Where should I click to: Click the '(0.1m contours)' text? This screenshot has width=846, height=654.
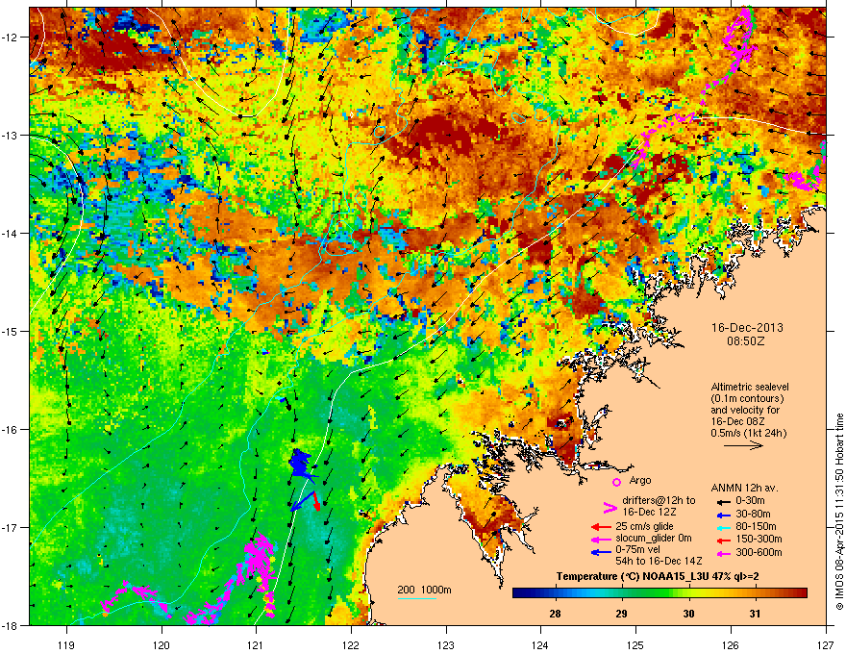(x=747, y=399)
